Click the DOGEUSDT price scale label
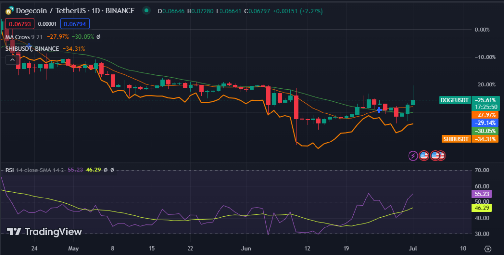The width and height of the screenshot is (504, 255). 454,100
